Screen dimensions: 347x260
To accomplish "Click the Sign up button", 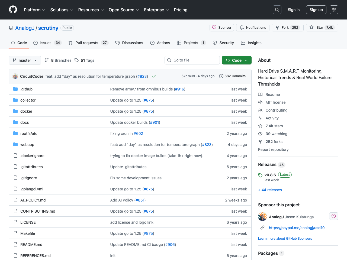I will 316,10.
